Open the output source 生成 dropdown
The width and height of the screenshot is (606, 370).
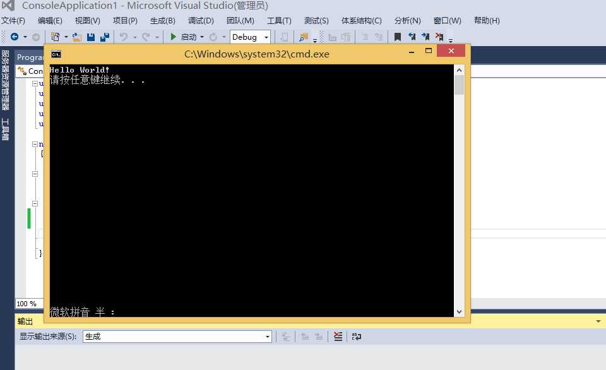click(x=268, y=337)
